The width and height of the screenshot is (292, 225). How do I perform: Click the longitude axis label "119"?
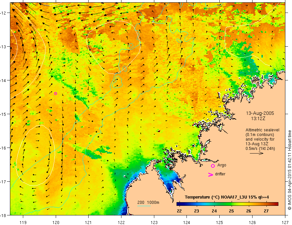tap(23, 222)
